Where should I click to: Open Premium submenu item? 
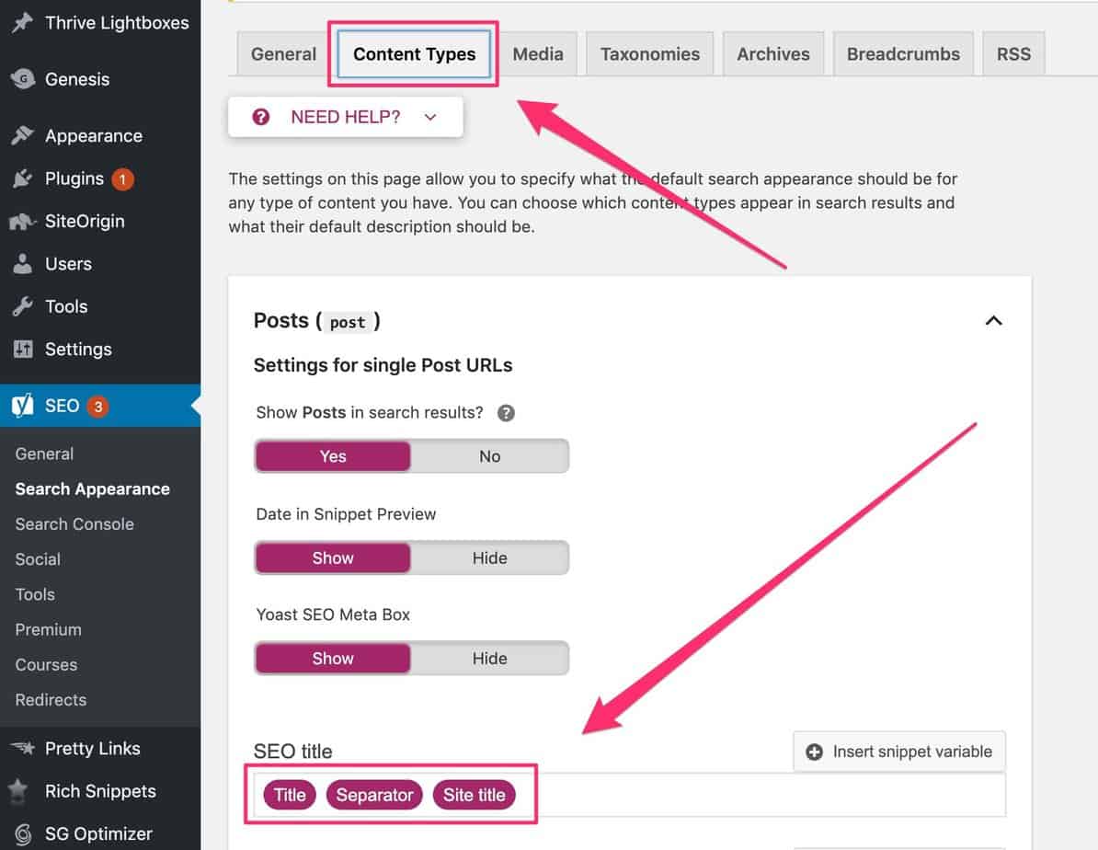coord(49,629)
